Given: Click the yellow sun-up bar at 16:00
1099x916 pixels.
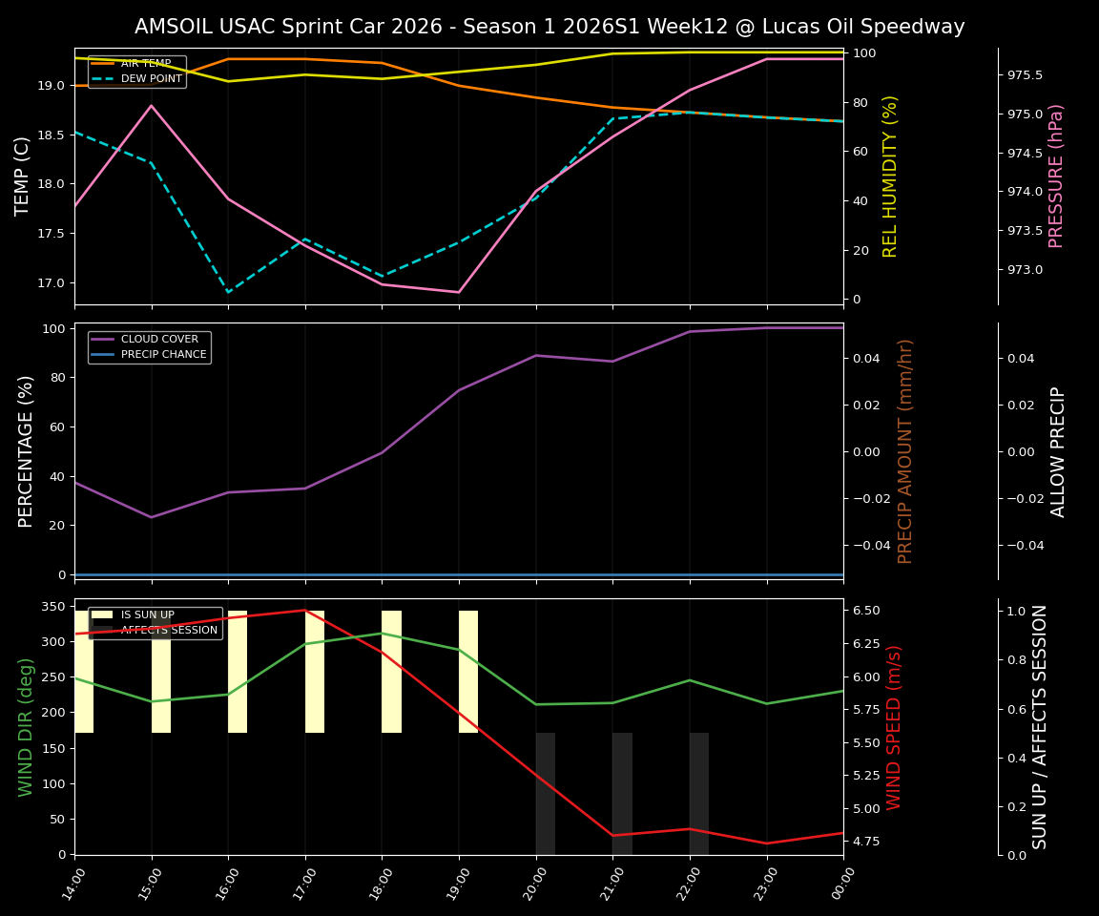Looking at the screenshot, I should pos(238,668).
